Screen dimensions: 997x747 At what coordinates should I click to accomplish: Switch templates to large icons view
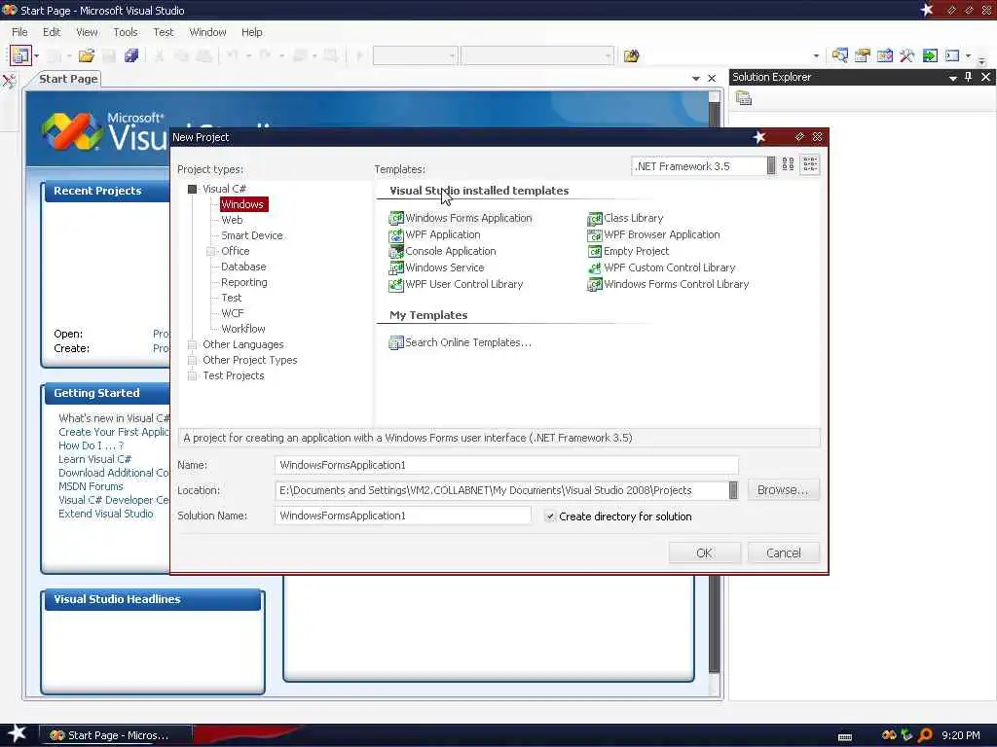[x=788, y=164]
